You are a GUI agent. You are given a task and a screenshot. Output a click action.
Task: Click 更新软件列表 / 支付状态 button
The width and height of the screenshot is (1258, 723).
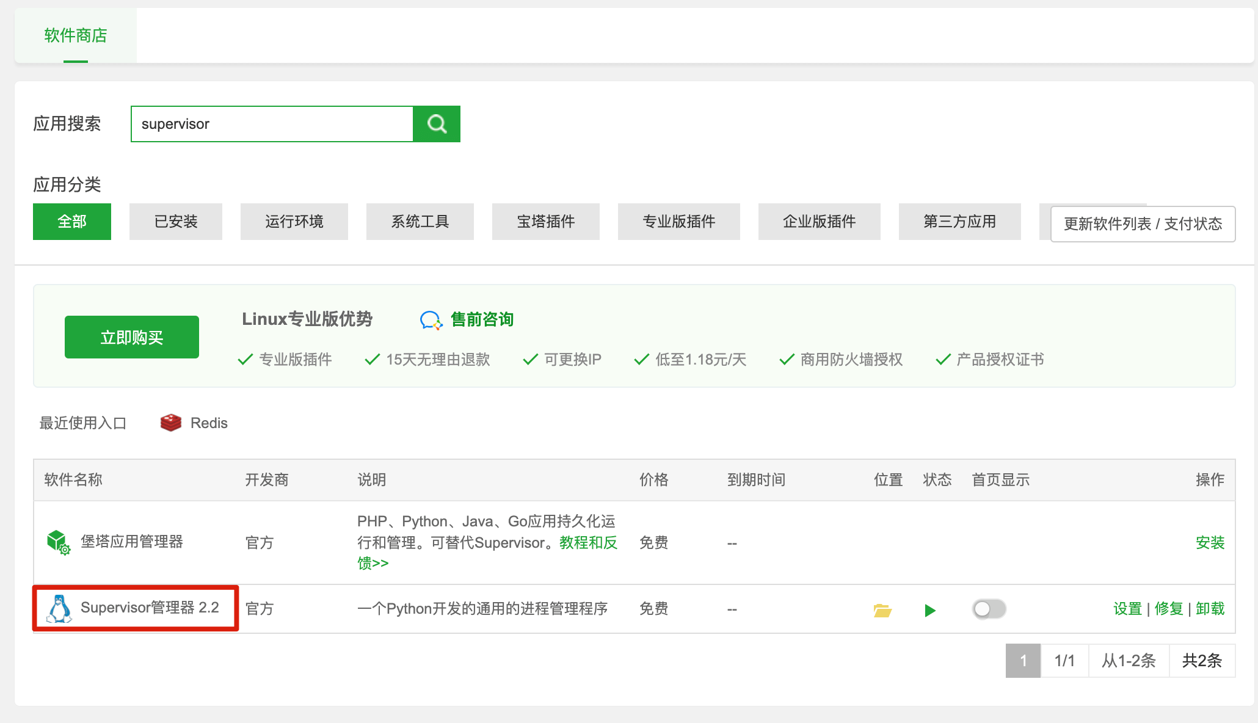pyautogui.click(x=1143, y=224)
